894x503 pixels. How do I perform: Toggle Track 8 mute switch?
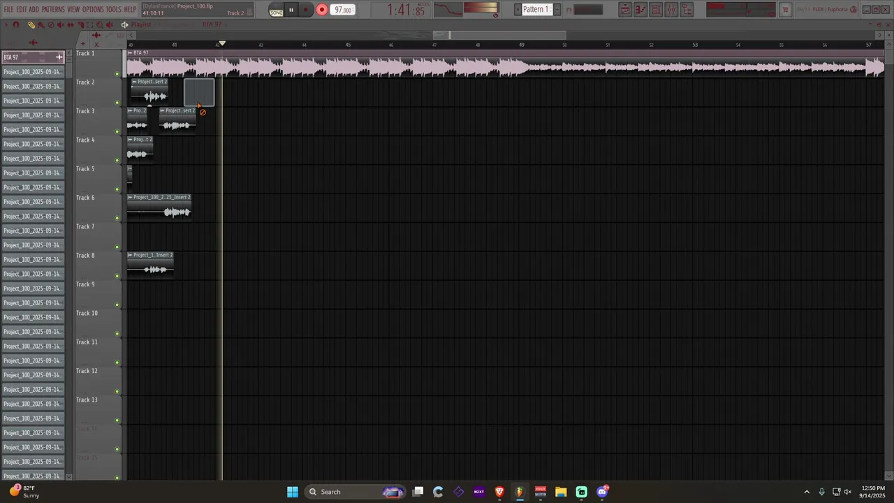(x=117, y=276)
